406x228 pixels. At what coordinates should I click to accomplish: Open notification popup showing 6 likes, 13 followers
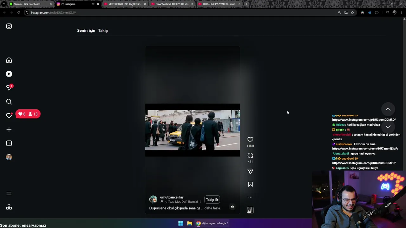[28, 114]
